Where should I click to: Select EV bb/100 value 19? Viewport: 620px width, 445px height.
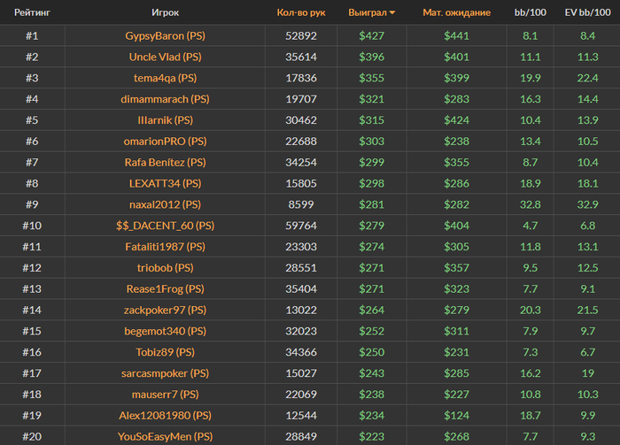587,373
